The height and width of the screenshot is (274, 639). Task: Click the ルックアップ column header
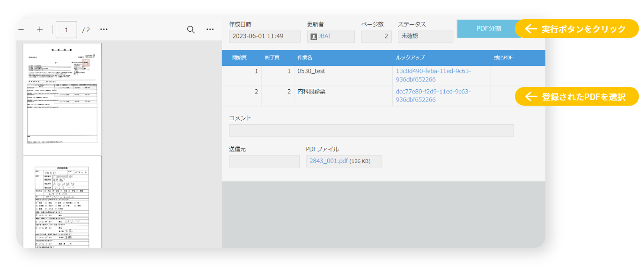410,58
